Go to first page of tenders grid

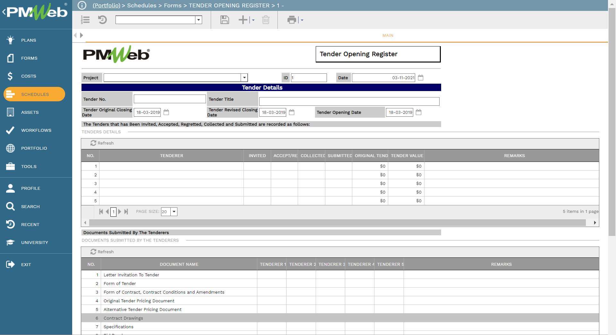point(101,212)
